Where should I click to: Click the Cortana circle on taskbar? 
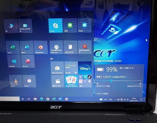tap(23, 99)
